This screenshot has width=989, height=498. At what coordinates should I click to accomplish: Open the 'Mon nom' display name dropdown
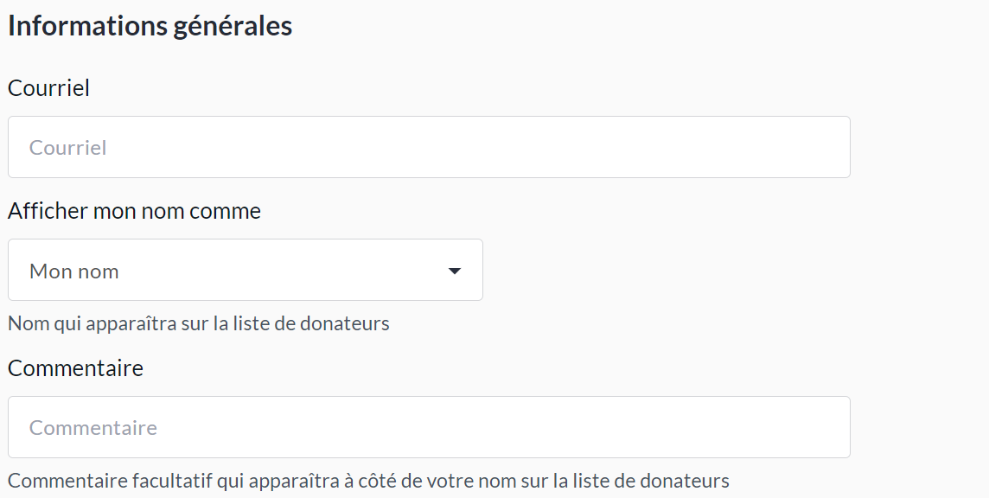coord(245,271)
